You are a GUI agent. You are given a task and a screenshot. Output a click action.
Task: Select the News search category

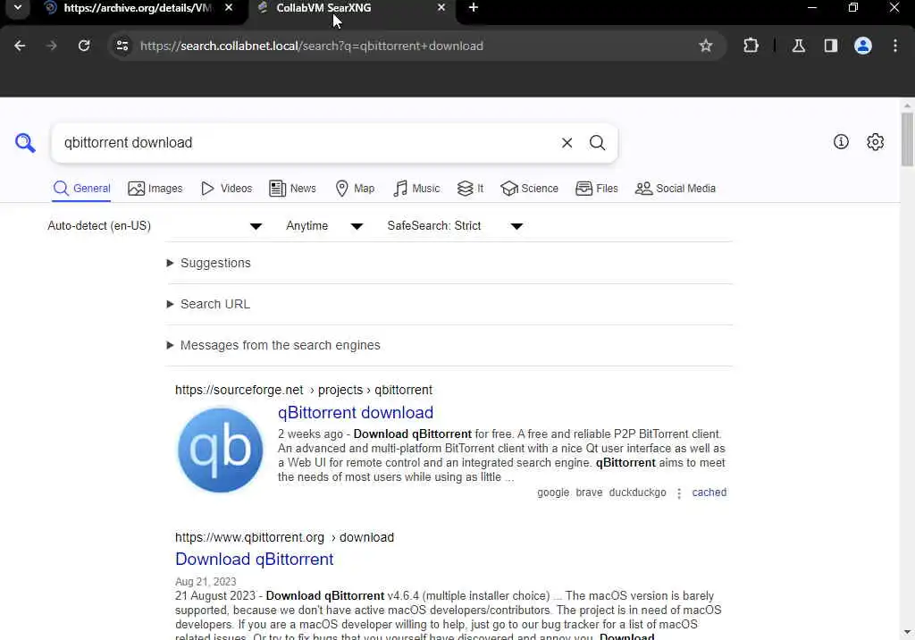[x=292, y=189]
